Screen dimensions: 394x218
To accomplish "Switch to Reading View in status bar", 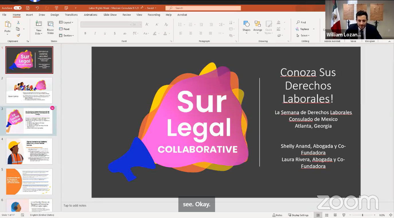I will (335, 215).
